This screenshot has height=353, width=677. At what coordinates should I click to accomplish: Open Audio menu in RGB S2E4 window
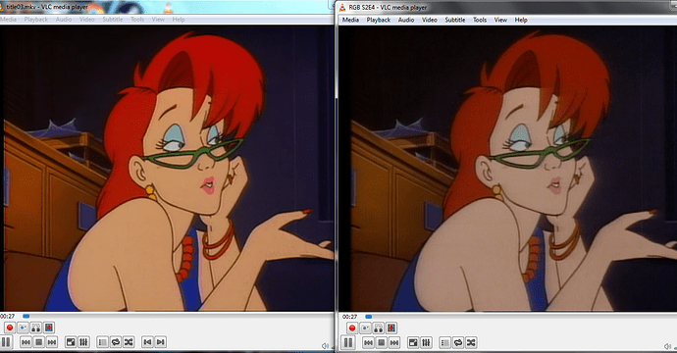[406, 20]
